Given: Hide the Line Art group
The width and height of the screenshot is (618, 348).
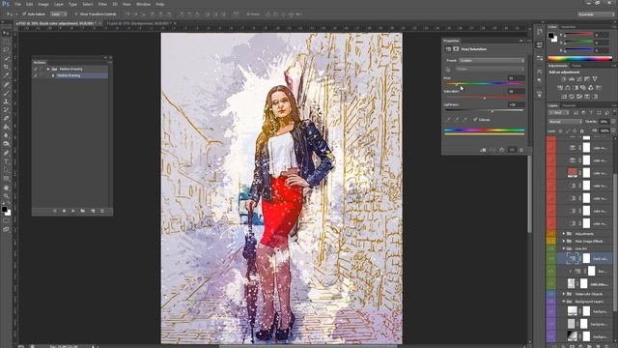Looking at the screenshot, I should pos(551,248).
